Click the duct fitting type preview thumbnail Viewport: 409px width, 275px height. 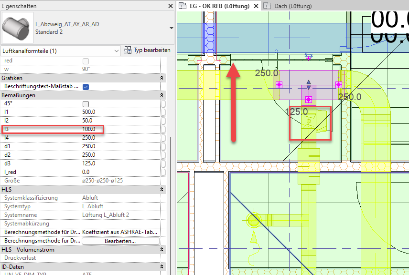tap(17, 27)
